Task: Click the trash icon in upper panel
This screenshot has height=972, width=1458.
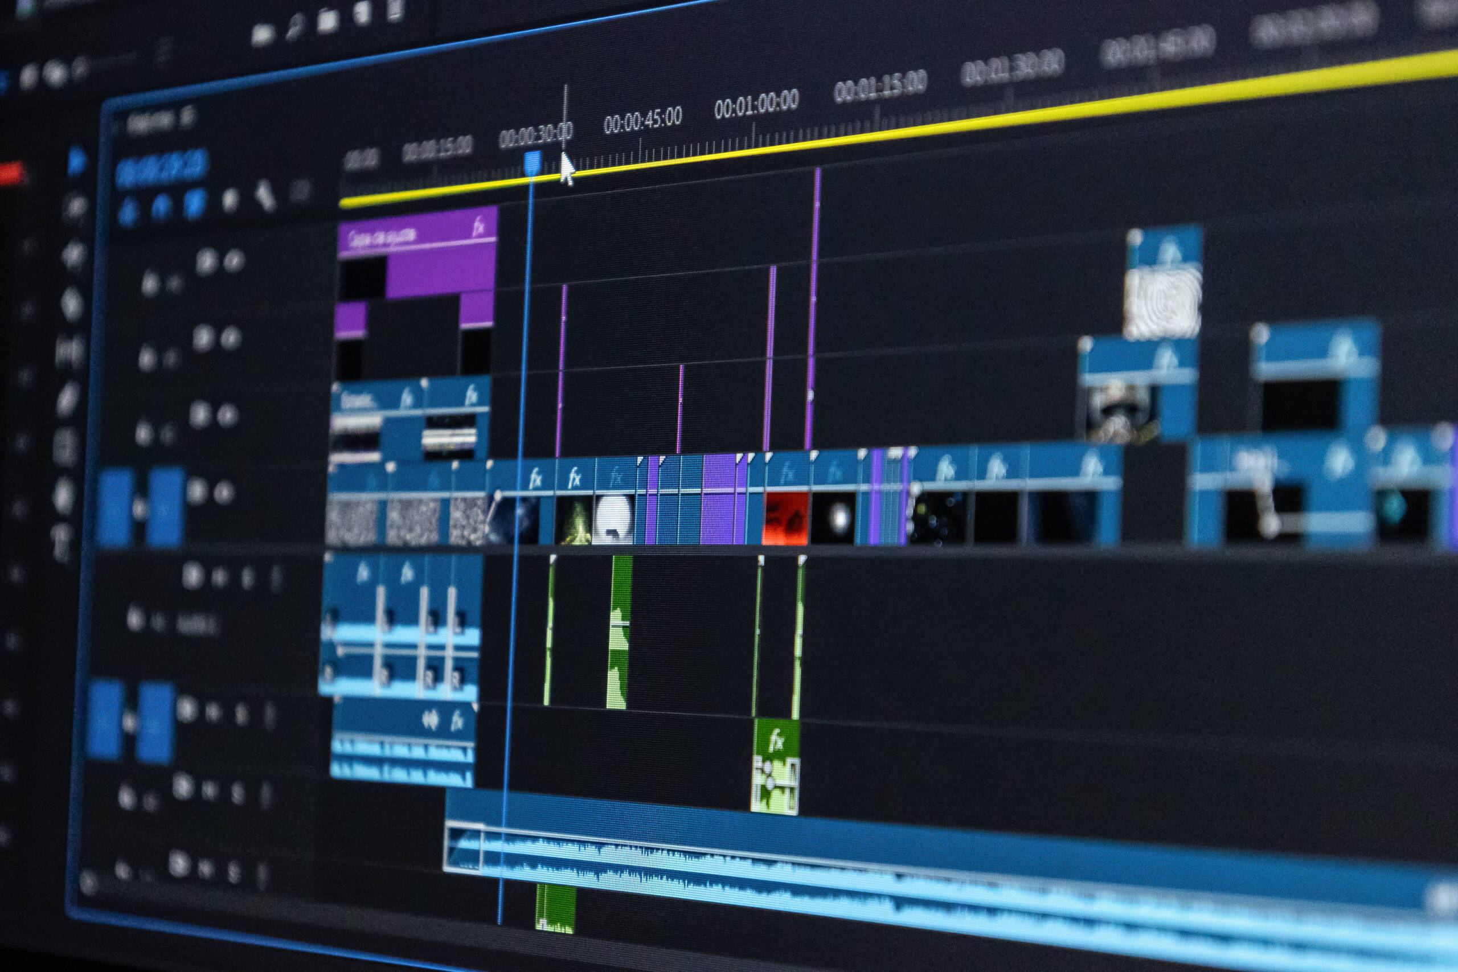Action: 394,9
